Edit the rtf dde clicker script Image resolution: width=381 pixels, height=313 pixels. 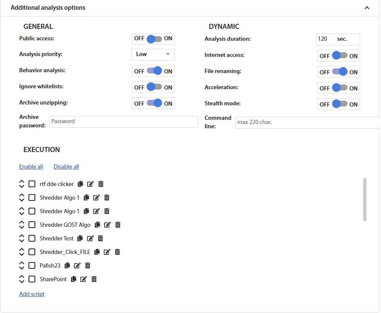click(91, 183)
